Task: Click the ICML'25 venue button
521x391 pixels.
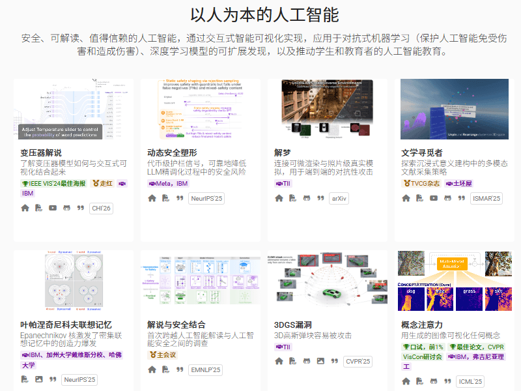Action: pyautogui.click(x=470, y=382)
